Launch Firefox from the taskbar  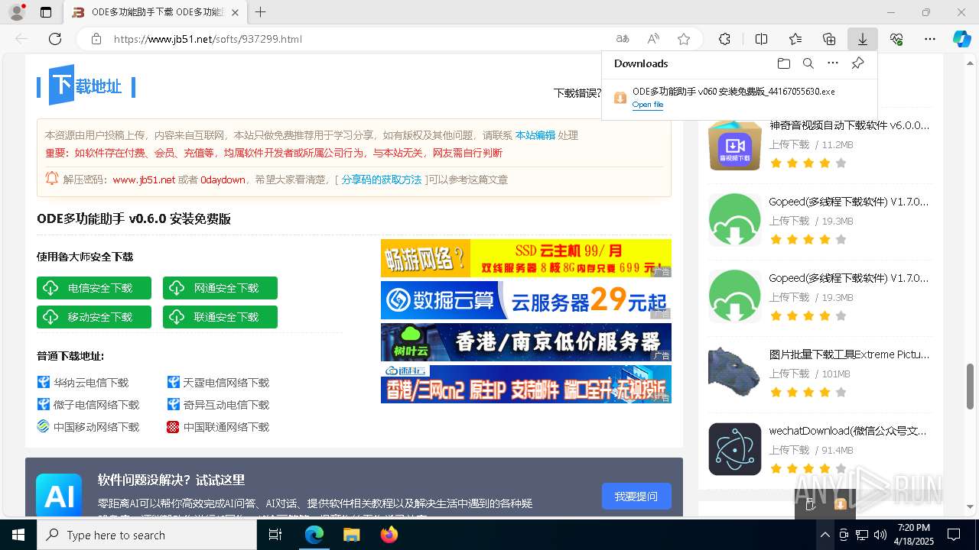tap(389, 535)
